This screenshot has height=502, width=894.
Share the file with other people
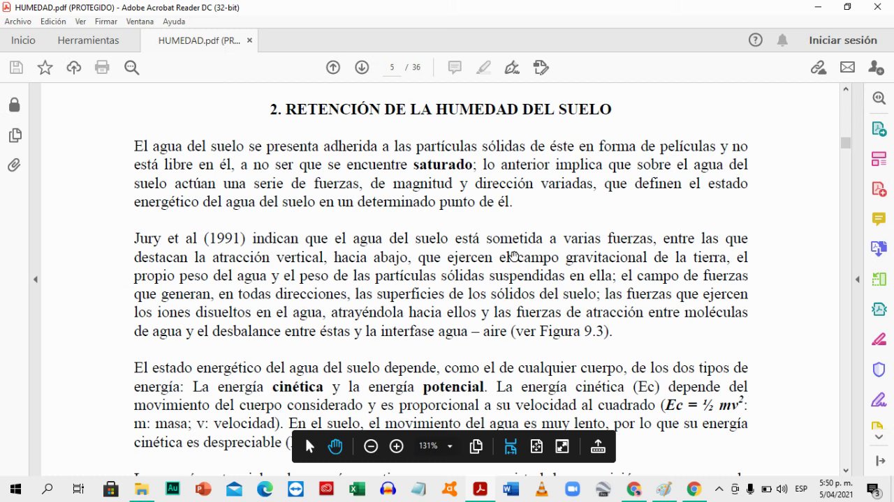(x=876, y=68)
